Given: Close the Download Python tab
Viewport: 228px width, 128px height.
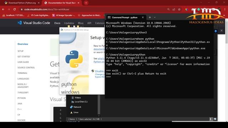Looking at the screenshot, I should click(x=39, y=3).
